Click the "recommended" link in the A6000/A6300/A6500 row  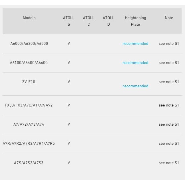pyautogui.click(x=135, y=44)
